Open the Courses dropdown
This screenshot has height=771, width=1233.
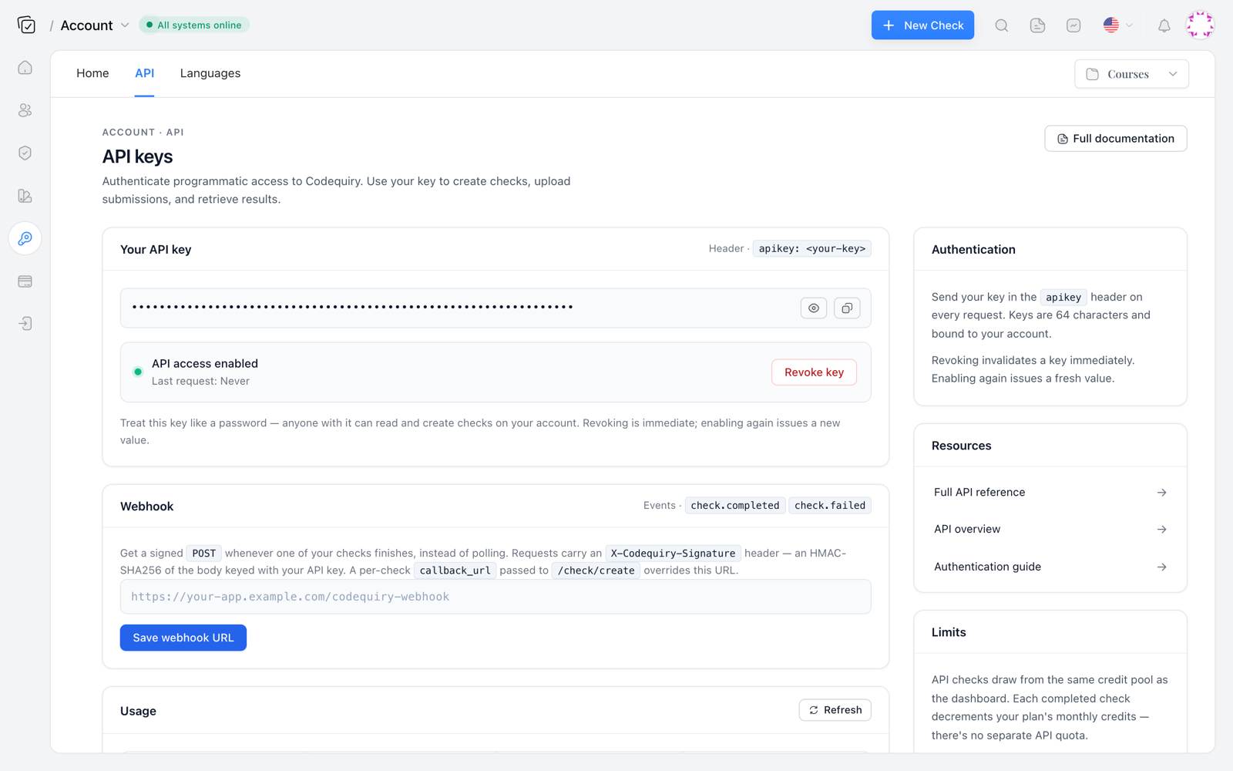tap(1131, 74)
